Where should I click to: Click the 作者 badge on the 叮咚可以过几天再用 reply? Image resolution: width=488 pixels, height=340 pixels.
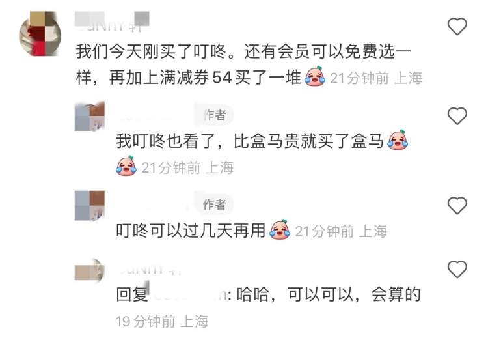(x=214, y=205)
